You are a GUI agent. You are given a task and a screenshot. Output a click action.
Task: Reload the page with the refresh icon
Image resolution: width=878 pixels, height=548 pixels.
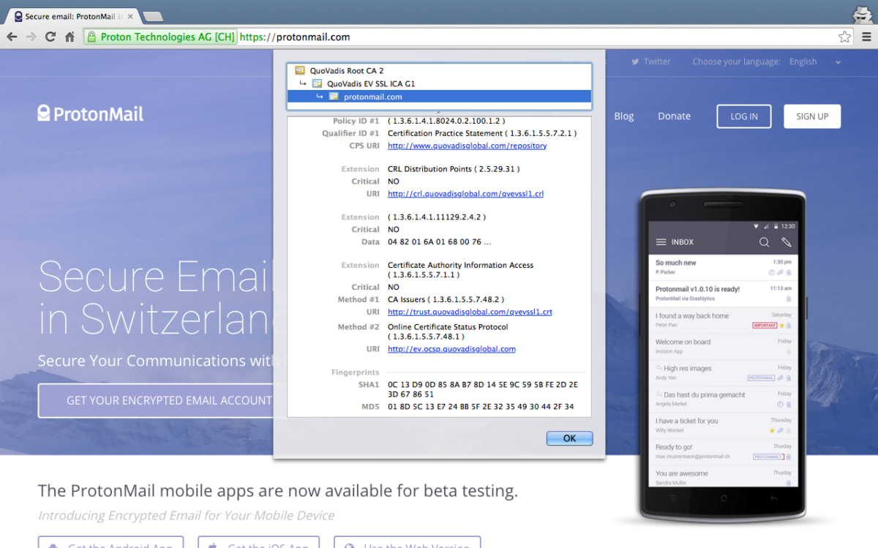[x=50, y=37]
